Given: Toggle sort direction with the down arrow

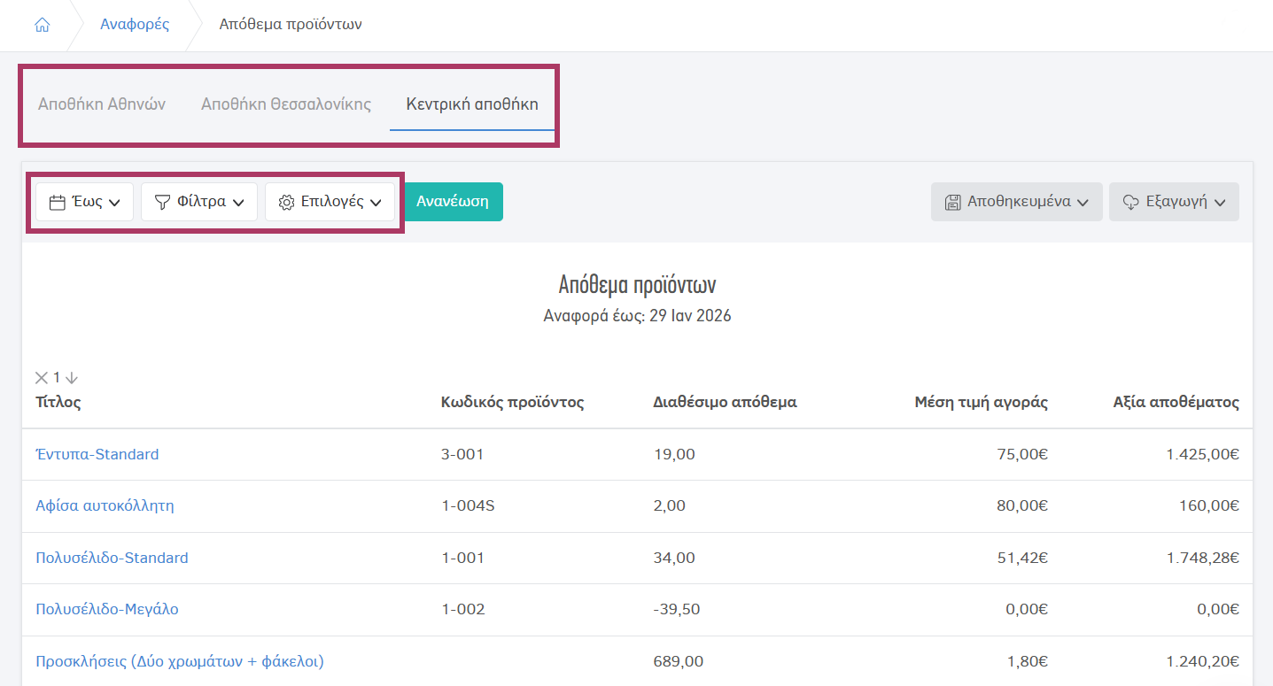Looking at the screenshot, I should coord(72,378).
